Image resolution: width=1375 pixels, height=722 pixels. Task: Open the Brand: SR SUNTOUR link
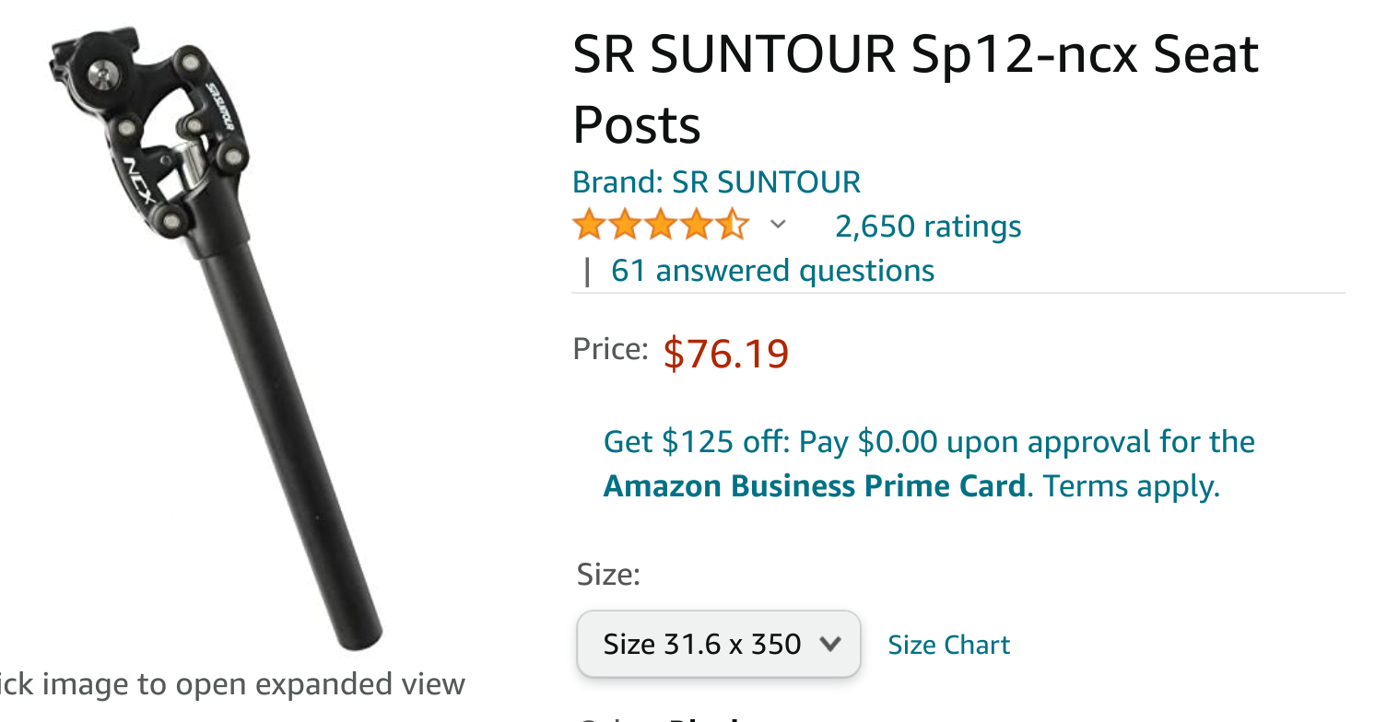pos(716,181)
